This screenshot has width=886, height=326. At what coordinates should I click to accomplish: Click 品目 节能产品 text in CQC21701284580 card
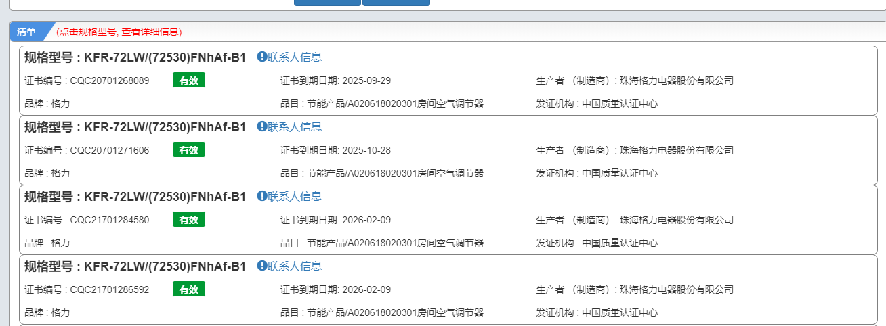[x=382, y=243]
